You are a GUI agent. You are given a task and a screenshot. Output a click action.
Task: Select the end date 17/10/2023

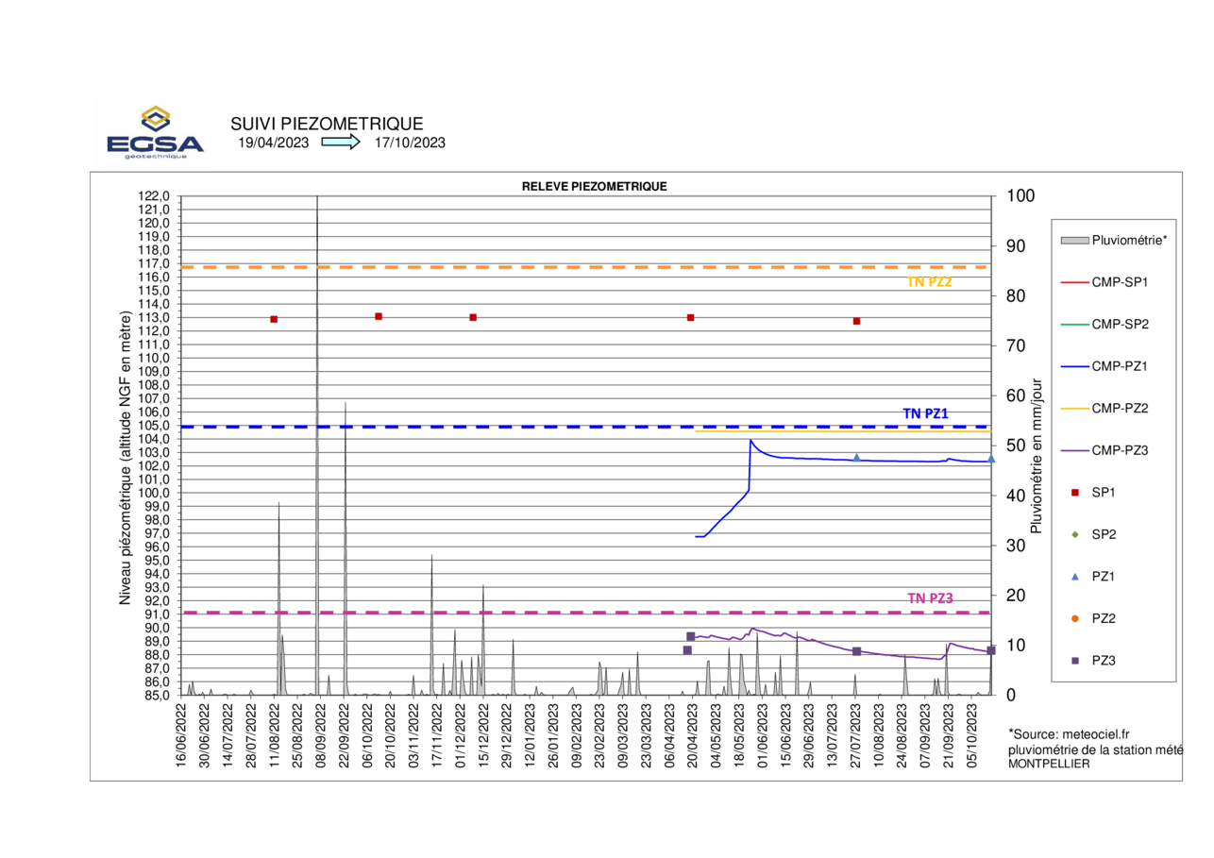click(x=410, y=143)
